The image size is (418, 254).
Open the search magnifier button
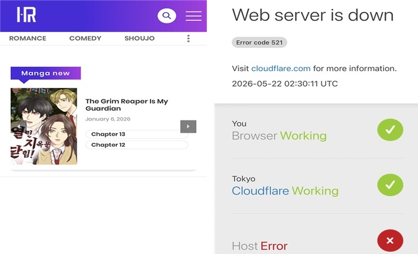point(167,16)
